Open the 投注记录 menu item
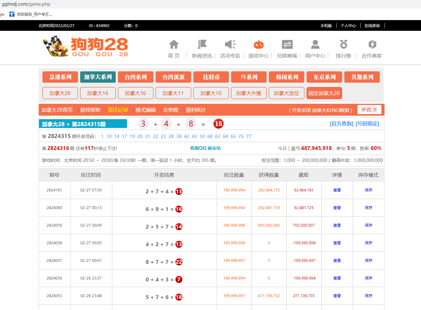 [118, 110]
